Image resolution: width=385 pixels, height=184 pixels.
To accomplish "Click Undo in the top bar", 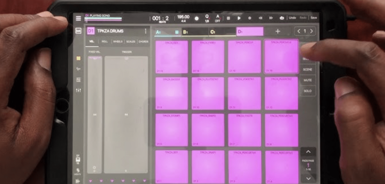I will (x=292, y=18).
